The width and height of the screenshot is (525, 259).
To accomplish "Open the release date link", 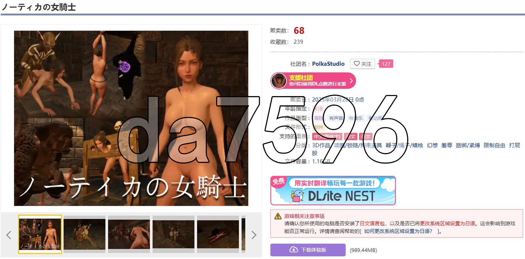I will coord(338,100).
